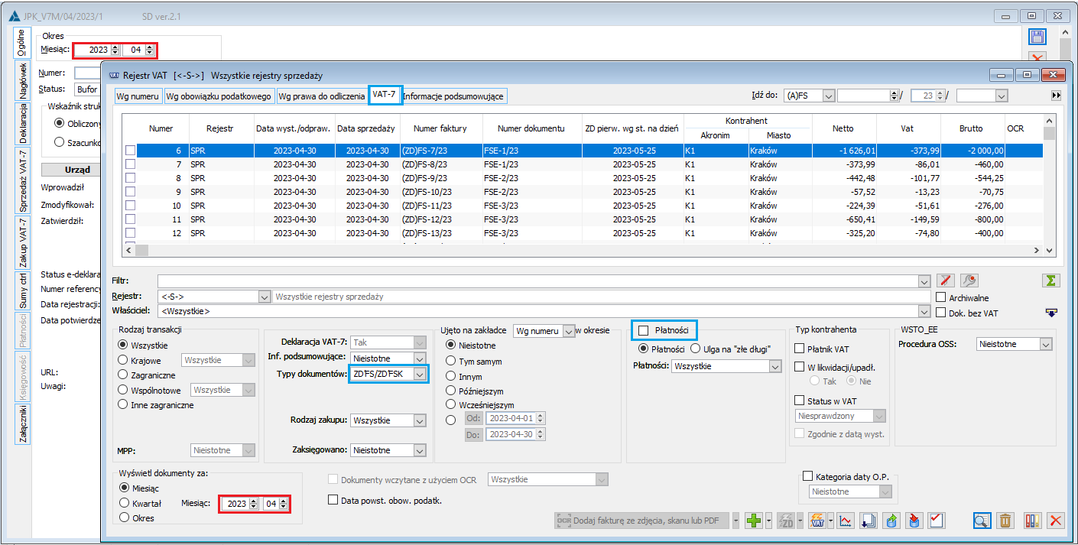
Task: Click the save diskette icon in JPK window
Action: (1037, 37)
